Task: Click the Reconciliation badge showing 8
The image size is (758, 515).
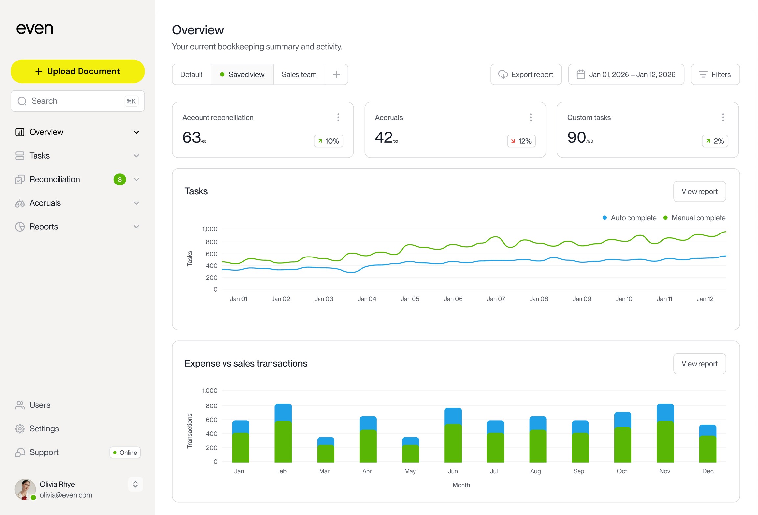Action: tap(120, 179)
